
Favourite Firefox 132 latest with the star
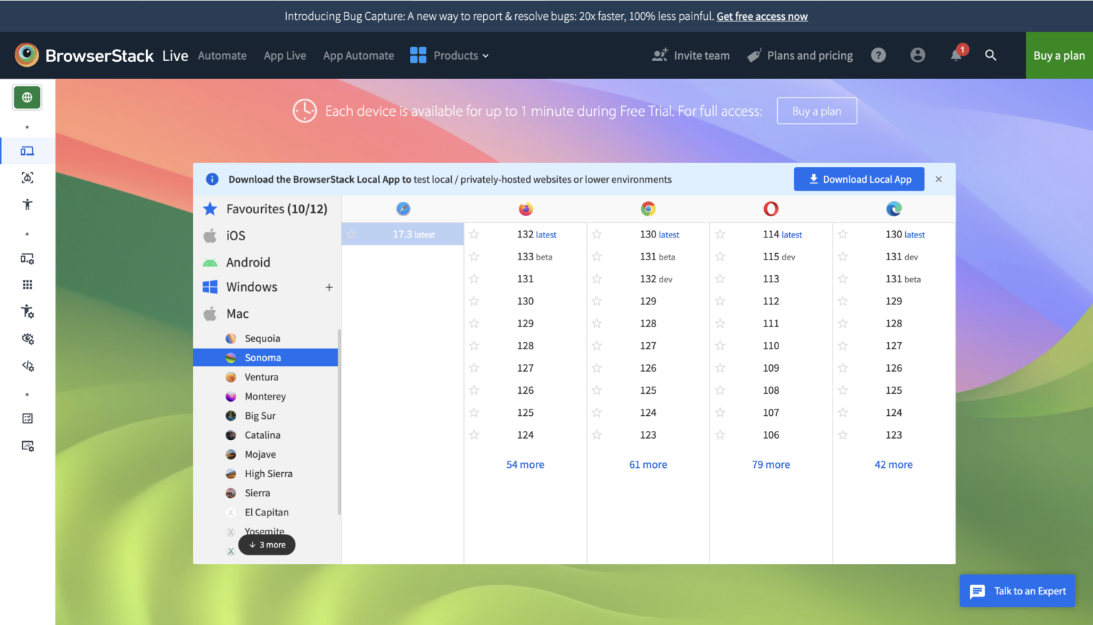click(474, 235)
